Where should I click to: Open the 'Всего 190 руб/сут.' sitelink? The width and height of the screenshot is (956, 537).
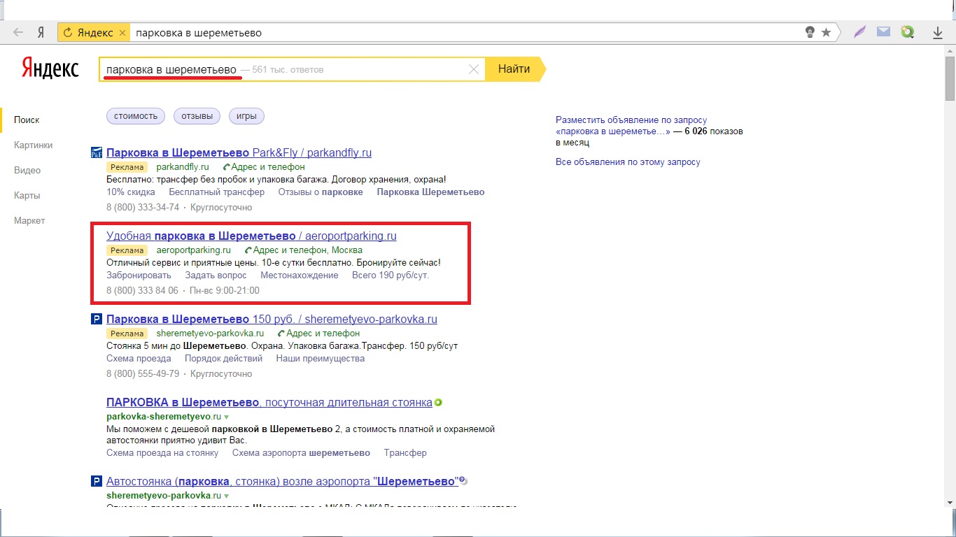(x=391, y=275)
